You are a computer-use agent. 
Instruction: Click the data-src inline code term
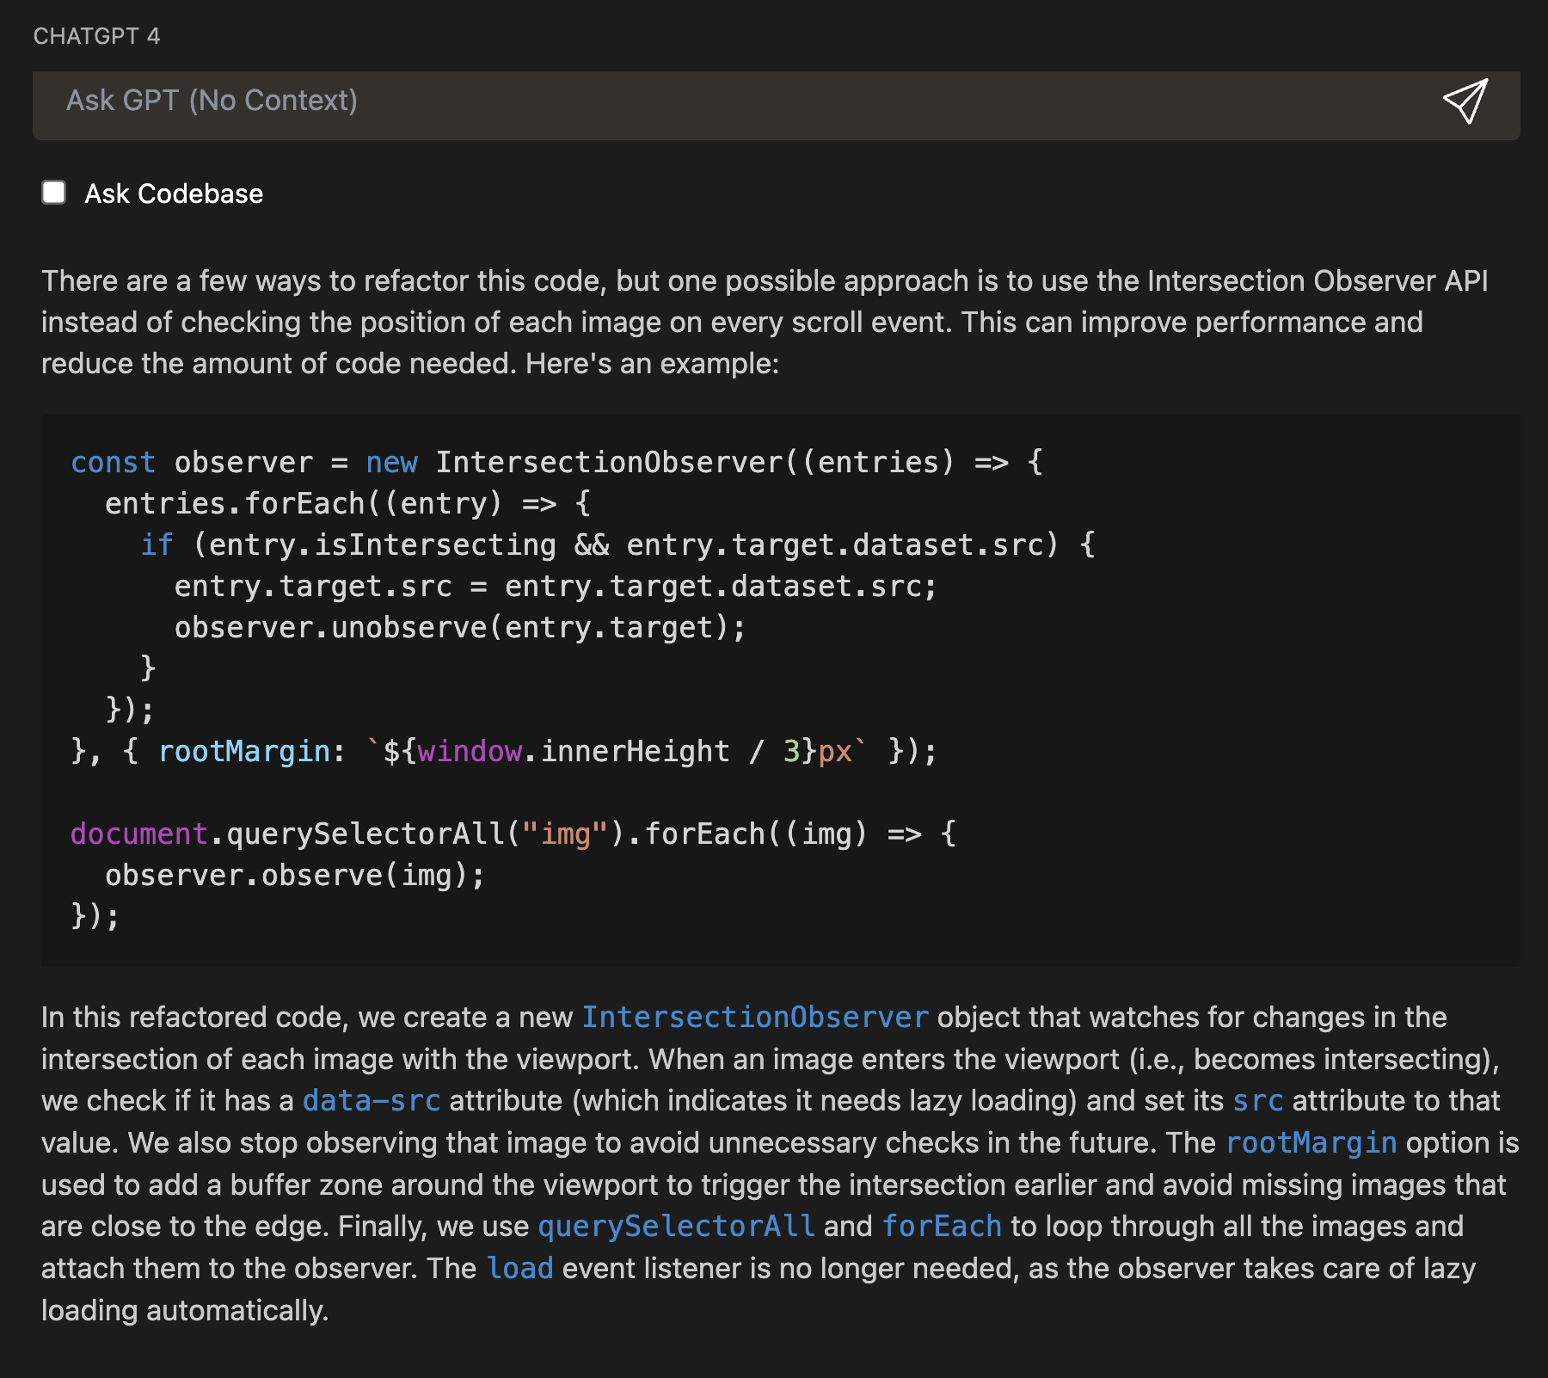tap(372, 1101)
